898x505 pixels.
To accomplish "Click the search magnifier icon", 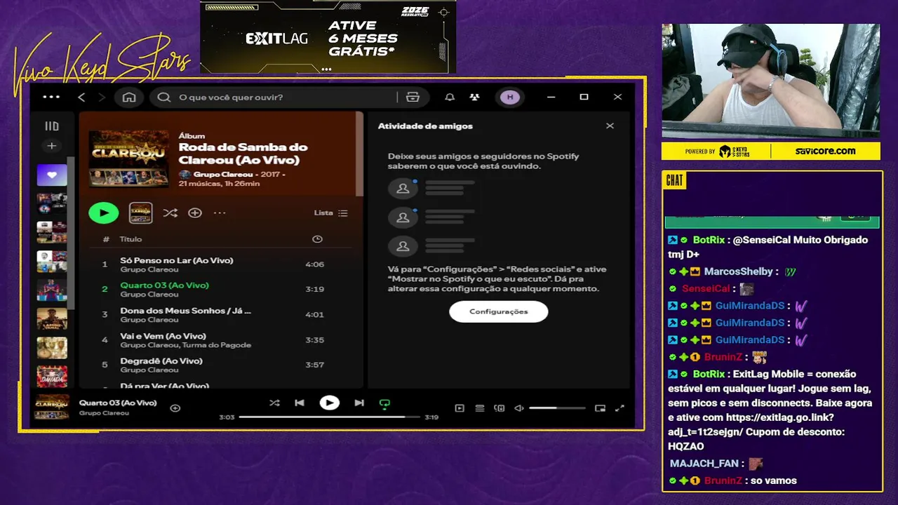I will point(164,97).
